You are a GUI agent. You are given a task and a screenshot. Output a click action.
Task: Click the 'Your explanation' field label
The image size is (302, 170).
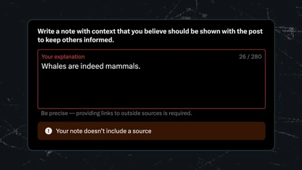pos(63,57)
